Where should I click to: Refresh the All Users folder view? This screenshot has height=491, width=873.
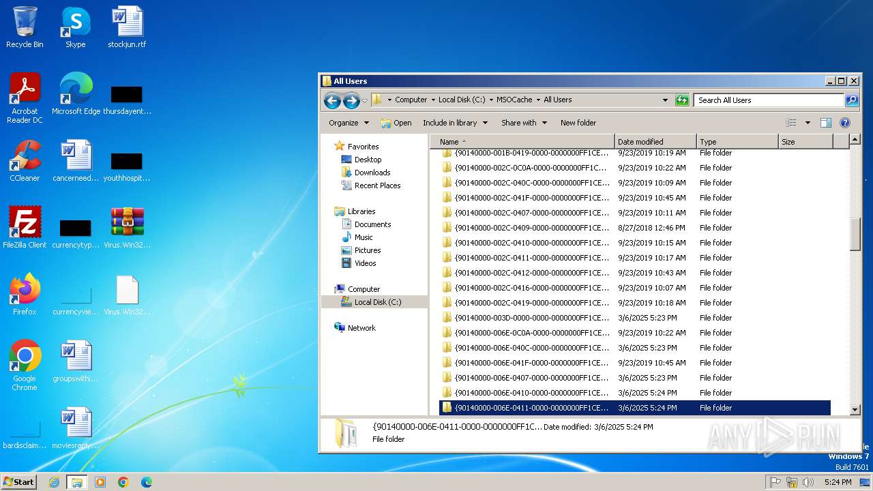(682, 100)
